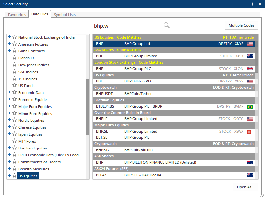Expand the Commitments of Traders node
The image size is (265, 198).
point(10,161)
